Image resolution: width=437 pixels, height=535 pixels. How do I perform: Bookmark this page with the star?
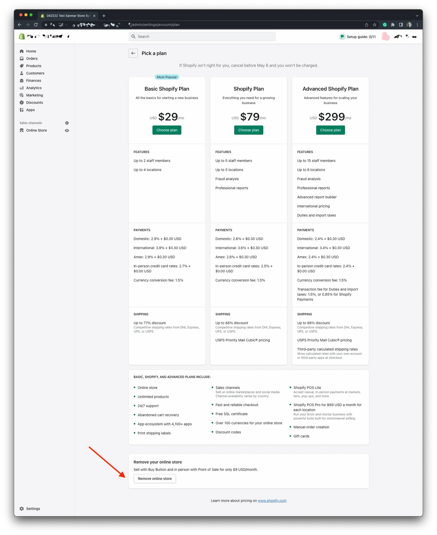(374, 25)
